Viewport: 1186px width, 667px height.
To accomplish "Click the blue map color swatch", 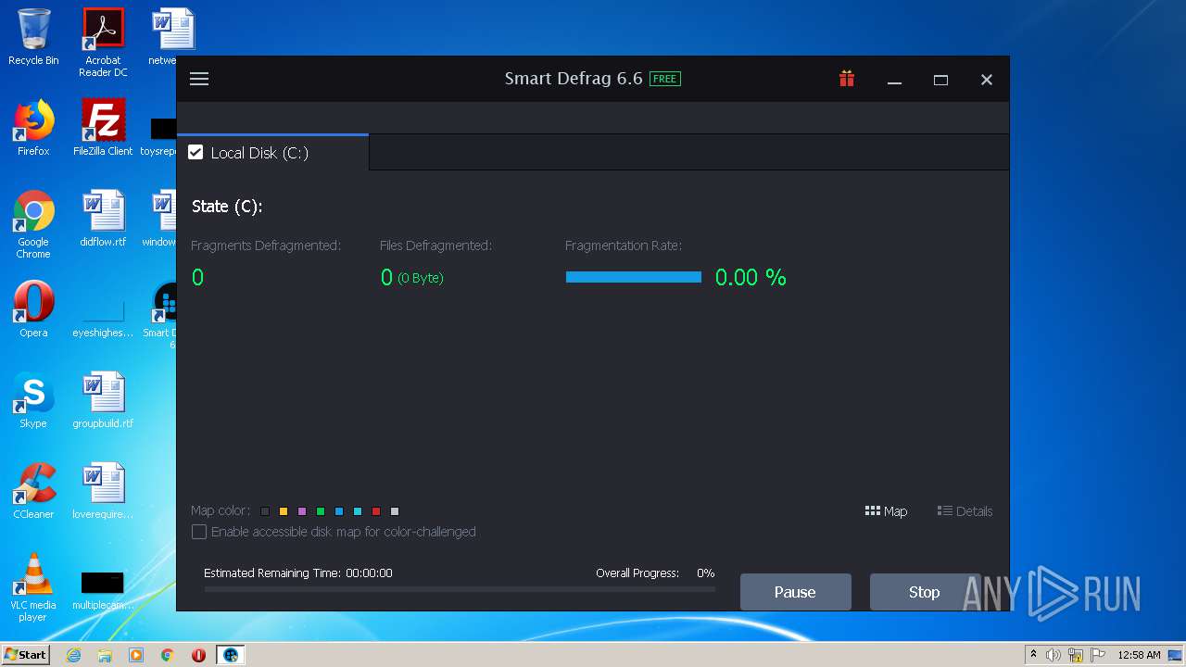I will pos(339,511).
